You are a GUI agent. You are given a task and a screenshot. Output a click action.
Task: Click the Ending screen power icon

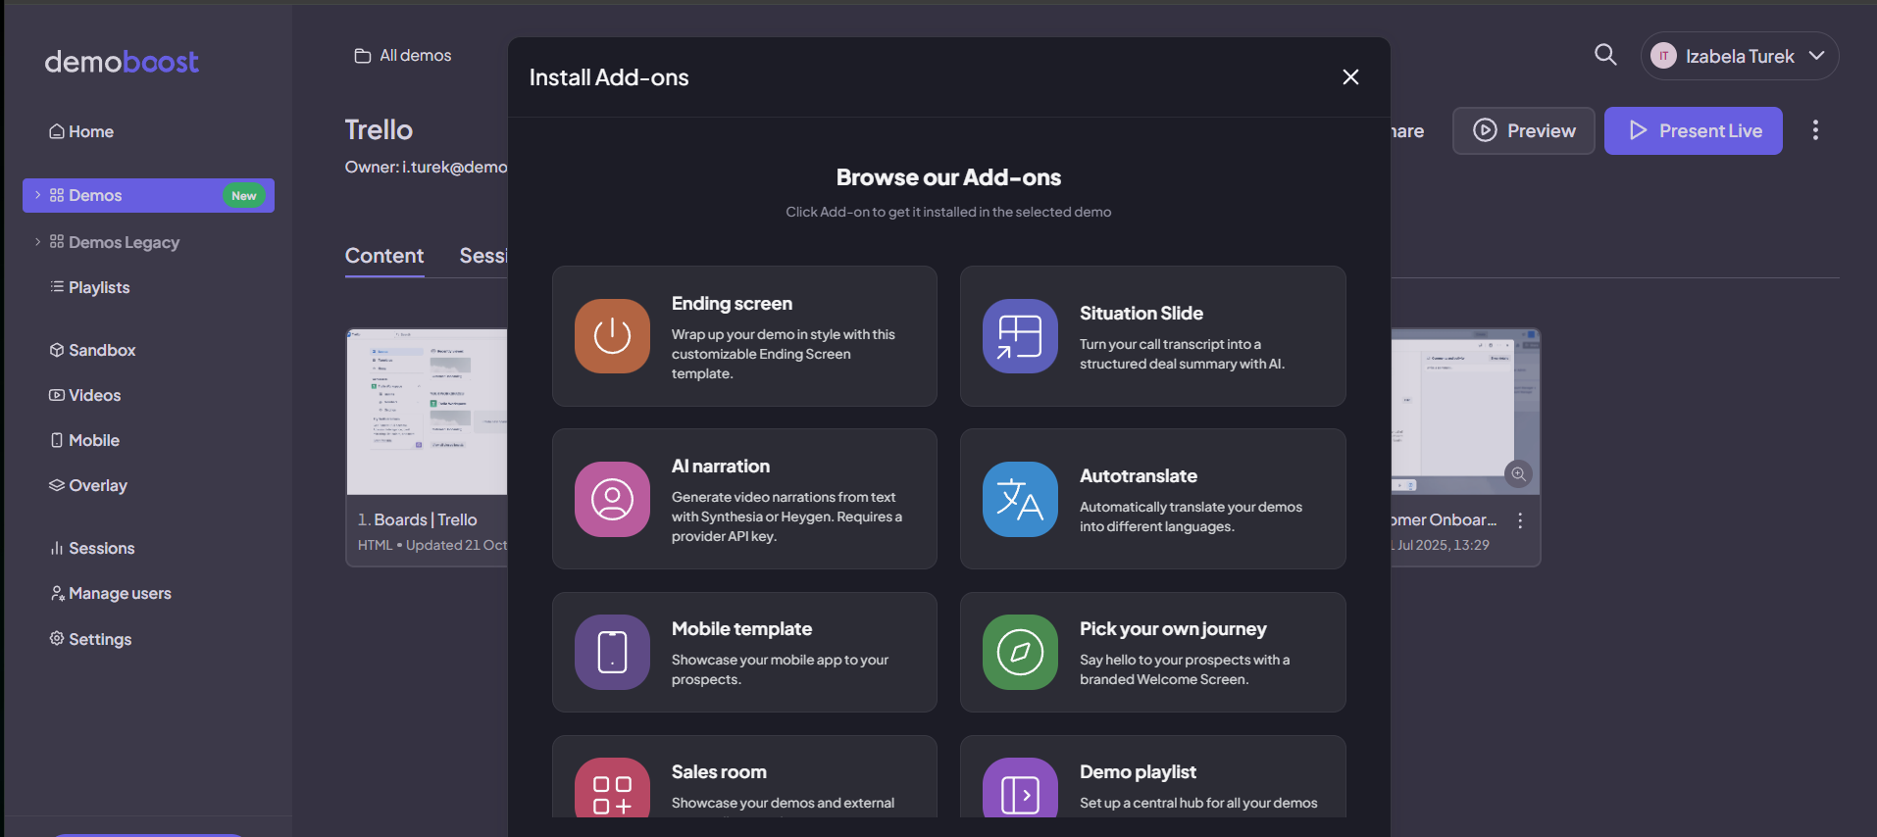click(612, 336)
